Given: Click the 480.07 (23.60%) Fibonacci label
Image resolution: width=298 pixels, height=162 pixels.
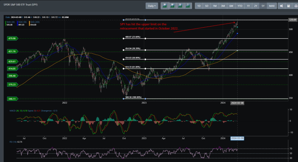Looking at the screenshot, I should coord(133,37).
